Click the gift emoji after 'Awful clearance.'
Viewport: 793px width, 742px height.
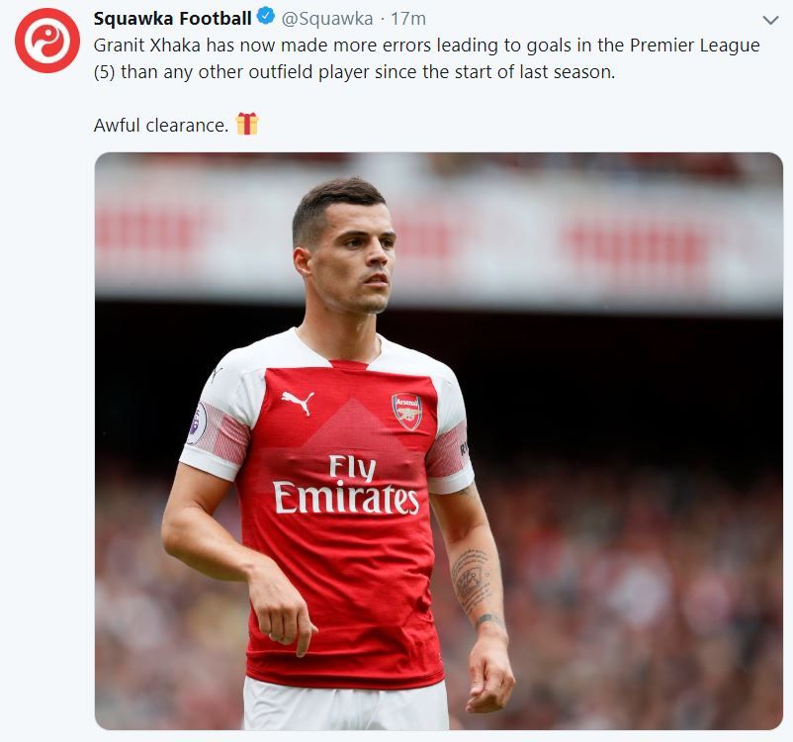pos(247,125)
